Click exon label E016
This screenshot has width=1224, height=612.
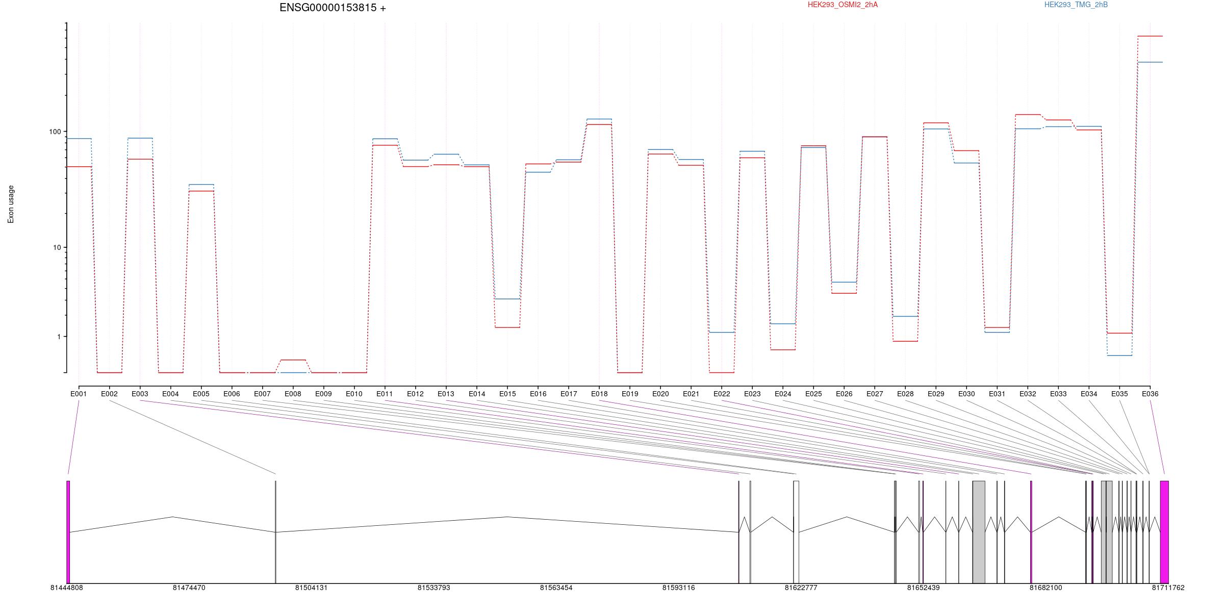point(538,394)
